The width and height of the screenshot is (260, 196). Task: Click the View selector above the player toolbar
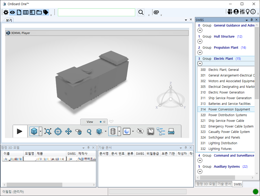click(x=94, y=122)
